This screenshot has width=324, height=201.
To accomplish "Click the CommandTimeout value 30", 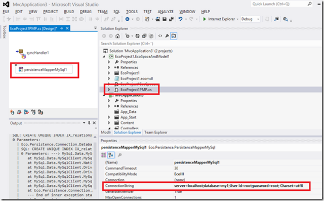I will coord(176,168).
